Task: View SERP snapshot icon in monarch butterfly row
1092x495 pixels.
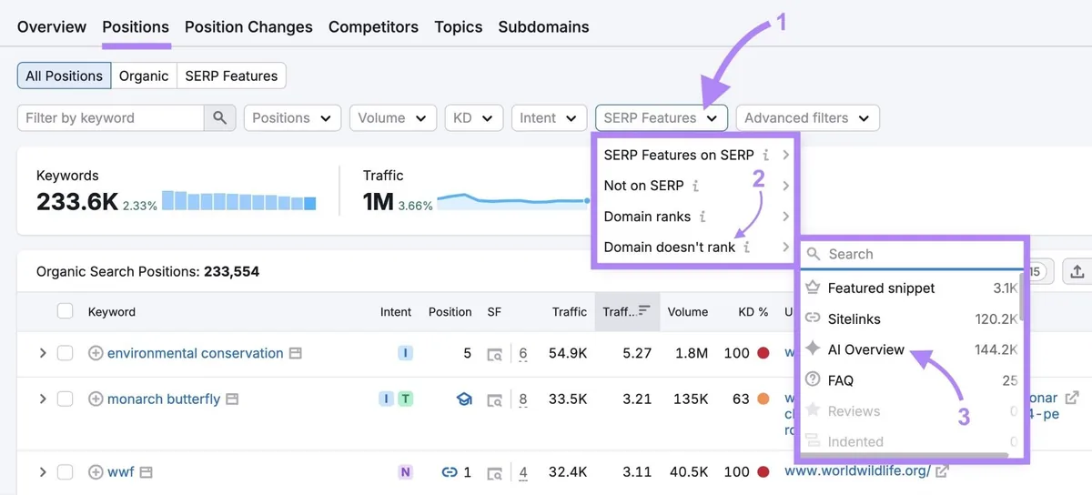Action: point(494,399)
